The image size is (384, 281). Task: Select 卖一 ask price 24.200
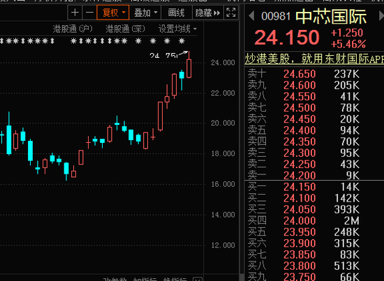tap(300, 175)
